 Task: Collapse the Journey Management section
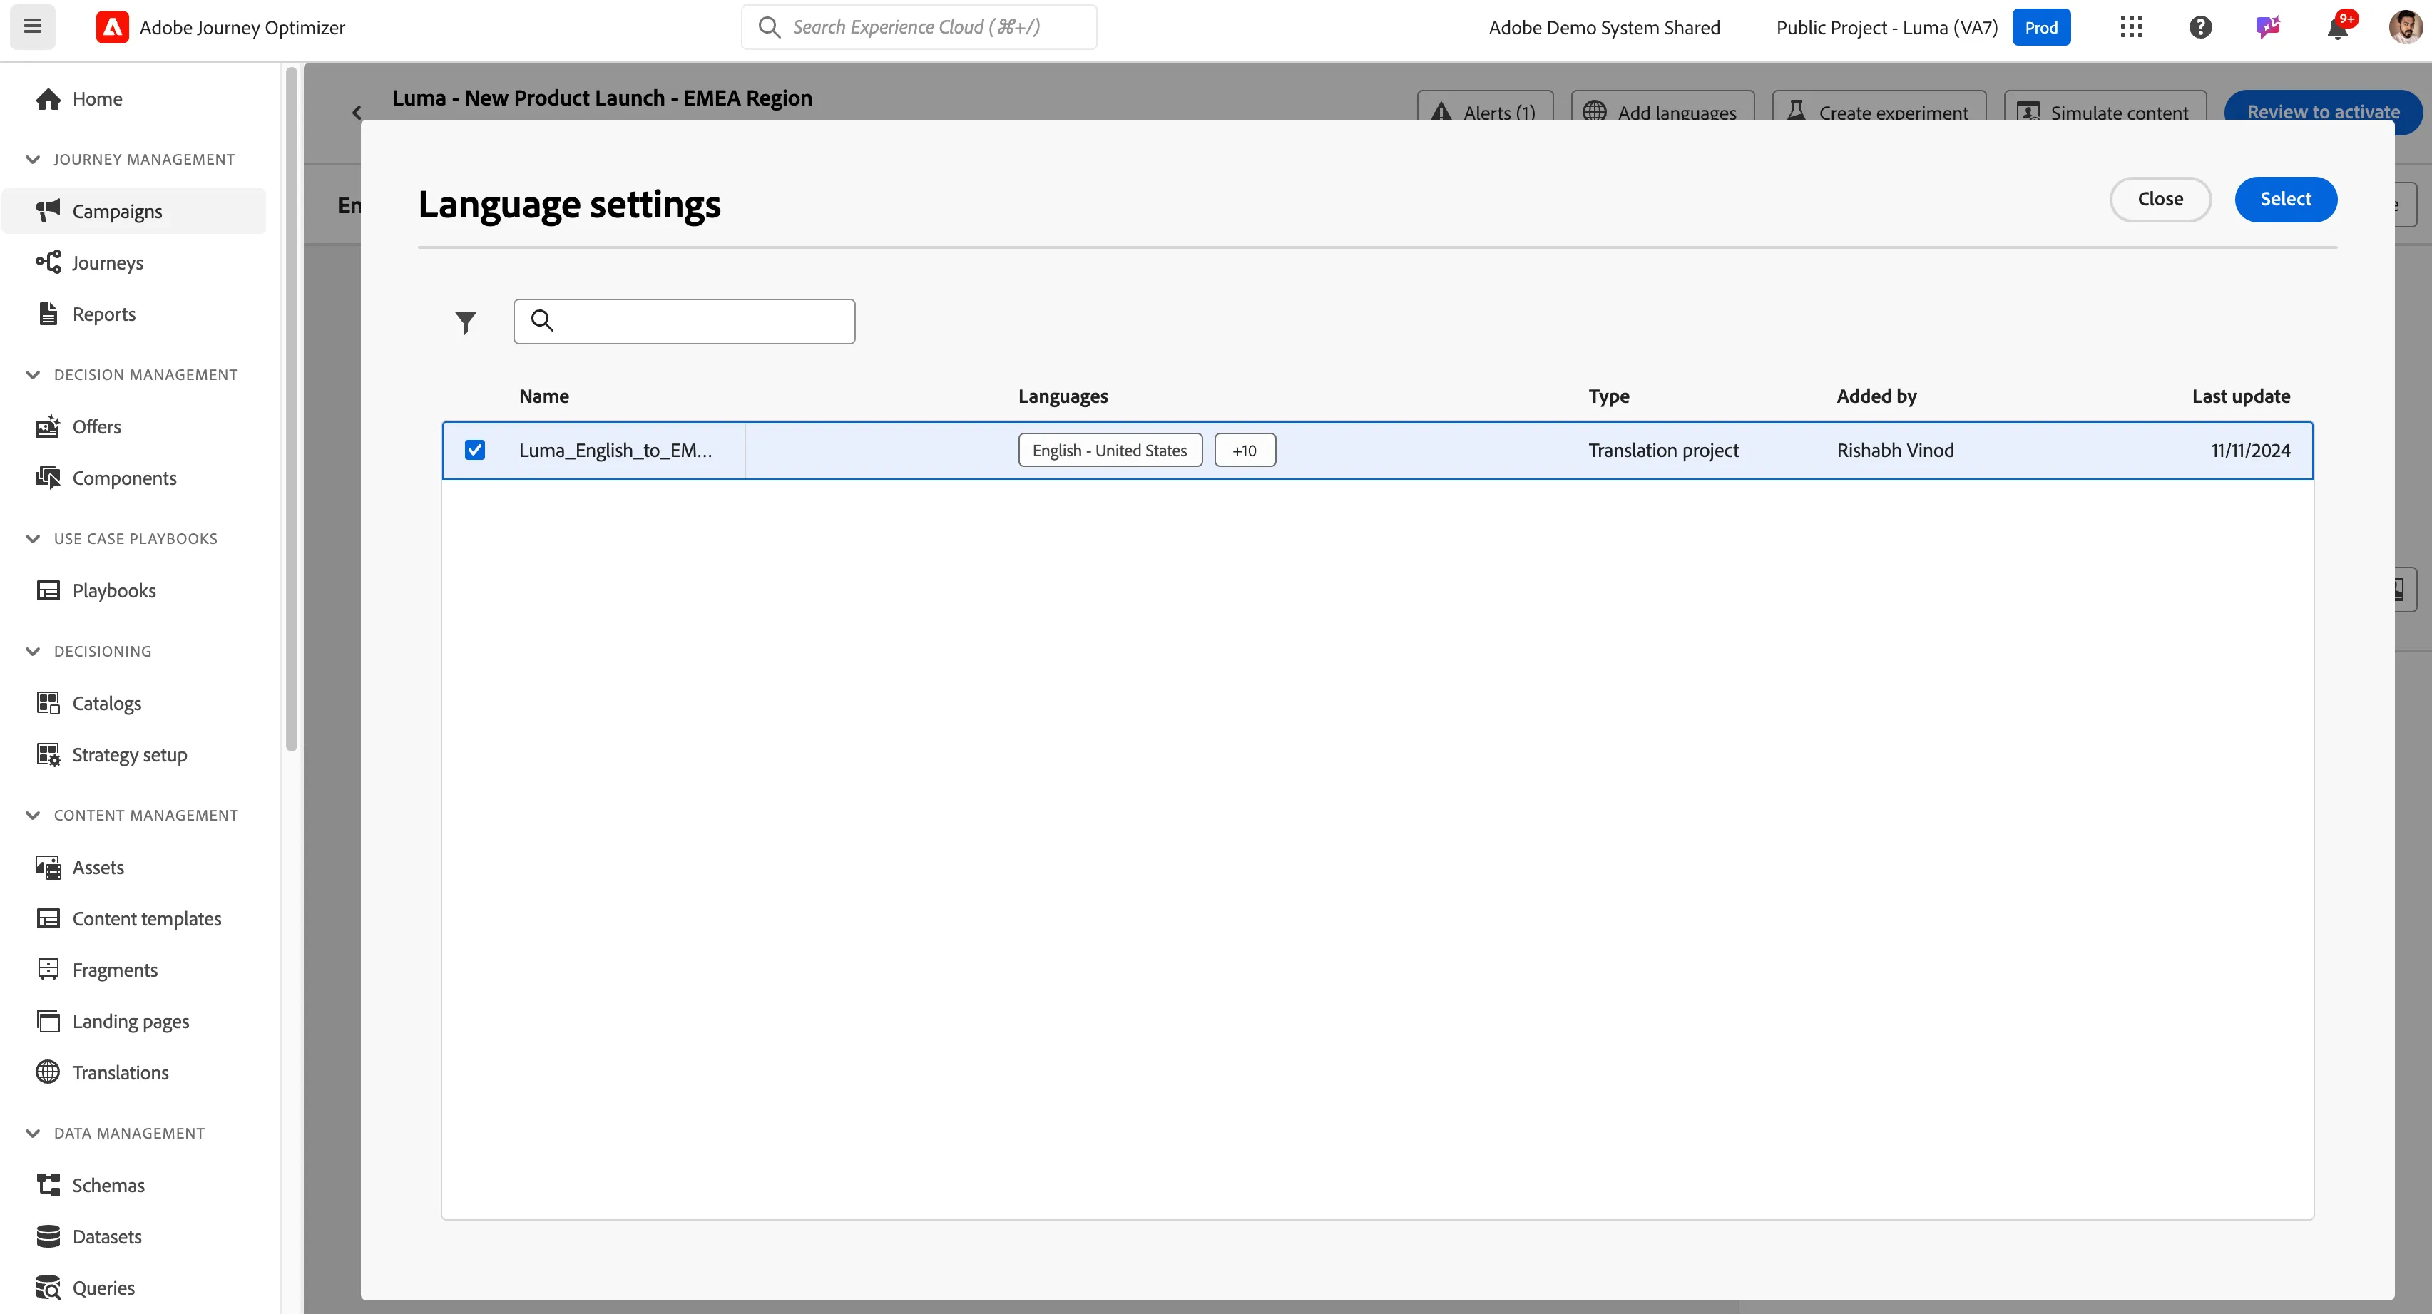point(33,160)
